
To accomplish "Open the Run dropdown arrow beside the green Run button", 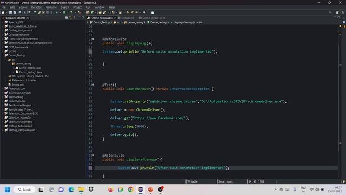I will [x=67, y=12].
